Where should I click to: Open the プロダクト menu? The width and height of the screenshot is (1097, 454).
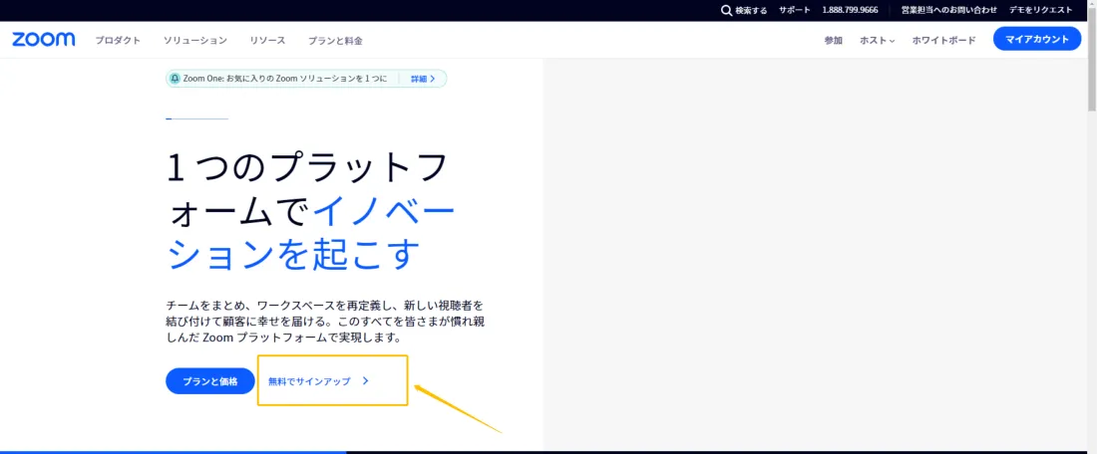point(119,41)
